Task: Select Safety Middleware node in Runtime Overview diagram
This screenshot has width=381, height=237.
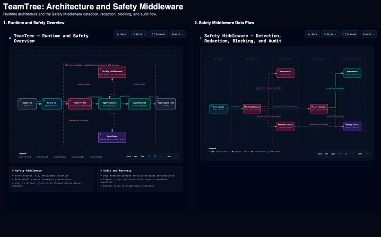Action: click(112, 72)
